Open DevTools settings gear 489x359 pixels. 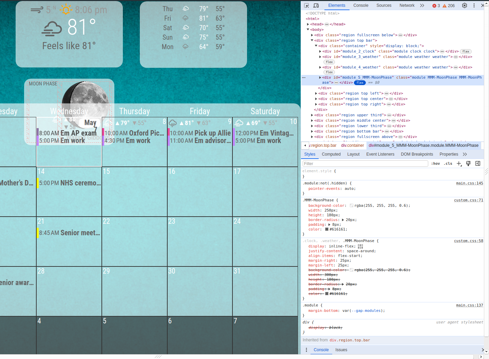(x=465, y=5)
